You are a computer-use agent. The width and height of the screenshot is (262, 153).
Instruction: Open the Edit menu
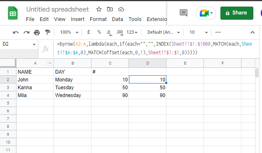(44, 19)
